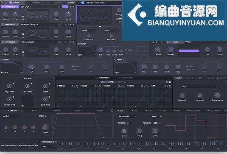Click Macro Y Dark Mod knob
This screenshot has height=154, width=227.
click(45, 99)
